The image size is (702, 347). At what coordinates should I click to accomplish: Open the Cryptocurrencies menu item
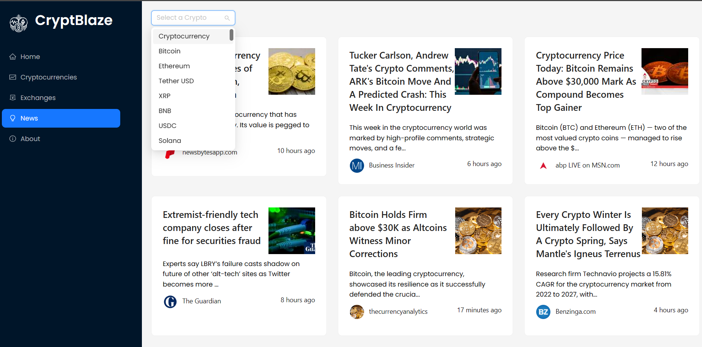(x=61, y=77)
